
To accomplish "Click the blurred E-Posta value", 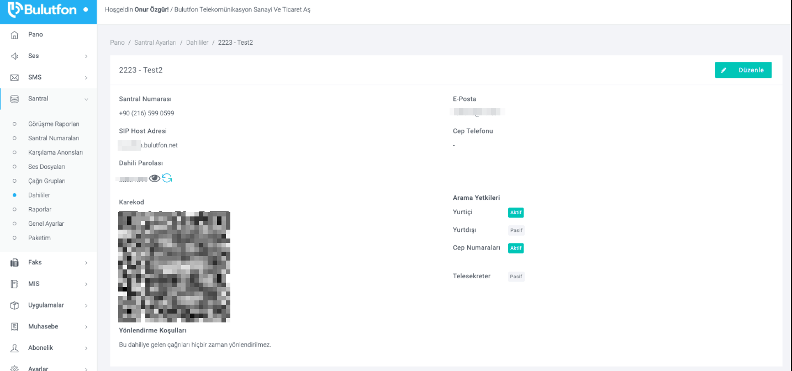I will [x=478, y=112].
